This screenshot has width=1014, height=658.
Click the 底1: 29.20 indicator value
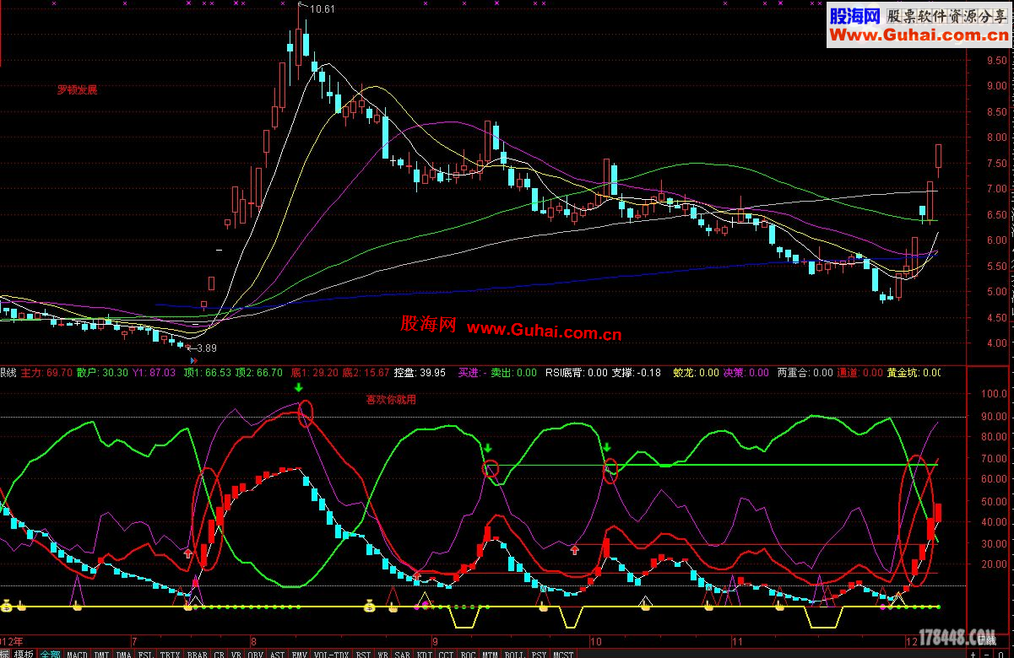point(315,372)
